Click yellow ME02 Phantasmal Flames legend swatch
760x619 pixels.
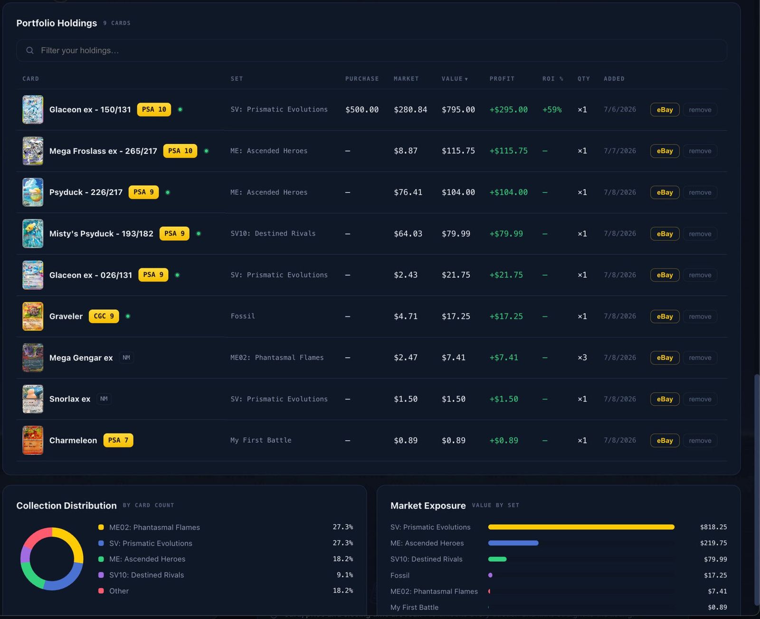click(101, 527)
